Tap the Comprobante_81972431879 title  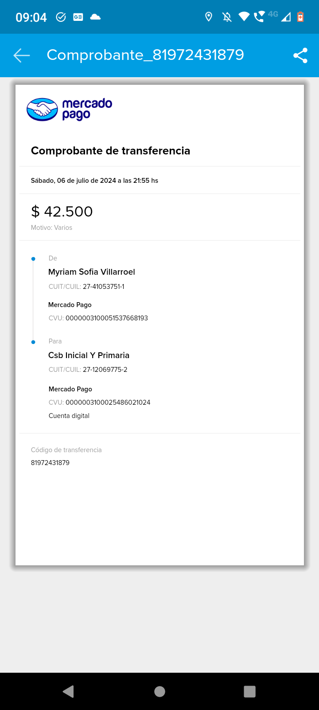(x=145, y=55)
